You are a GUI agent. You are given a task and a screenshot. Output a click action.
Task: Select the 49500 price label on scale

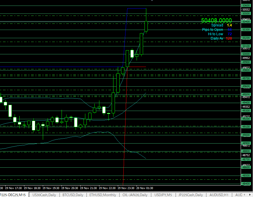tap(246, 95)
